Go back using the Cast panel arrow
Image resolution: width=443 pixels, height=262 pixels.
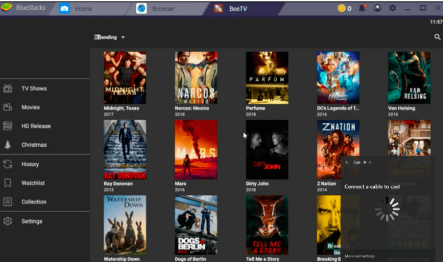[347, 162]
